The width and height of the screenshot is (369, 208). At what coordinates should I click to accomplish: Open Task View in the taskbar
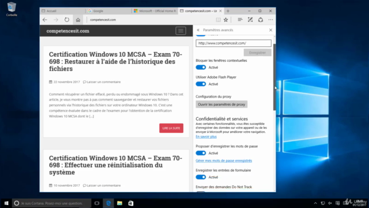click(x=97, y=203)
